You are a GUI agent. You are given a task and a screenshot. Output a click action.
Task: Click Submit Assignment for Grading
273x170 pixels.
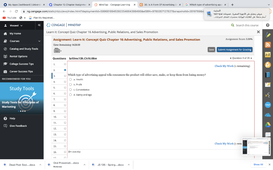(x=234, y=49)
